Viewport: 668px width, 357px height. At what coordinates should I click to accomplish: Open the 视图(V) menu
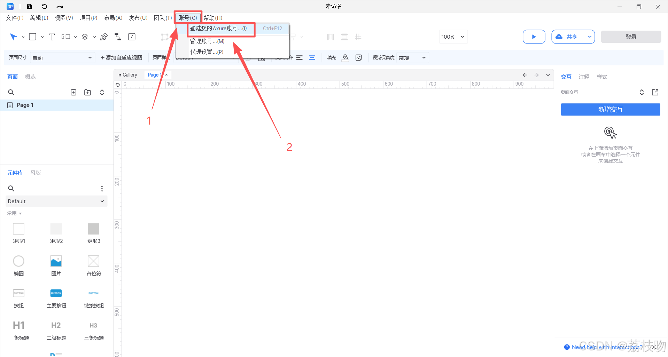coord(64,18)
